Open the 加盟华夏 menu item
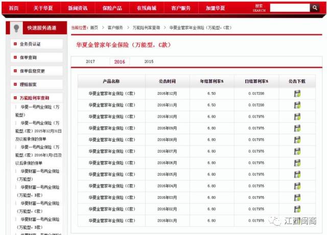 pos(216,8)
